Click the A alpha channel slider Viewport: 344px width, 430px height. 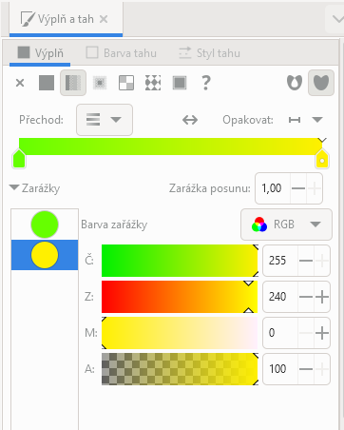point(180,369)
